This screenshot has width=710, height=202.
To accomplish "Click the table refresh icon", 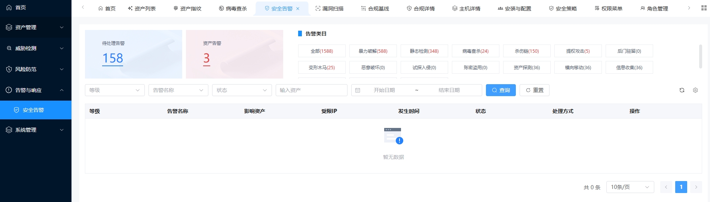I will [x=682, y=90].
